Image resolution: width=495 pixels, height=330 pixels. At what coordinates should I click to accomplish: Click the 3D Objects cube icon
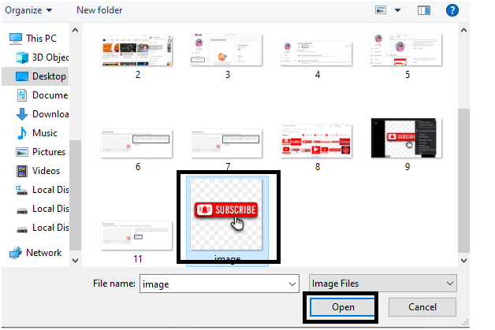[x=22, y=57]
